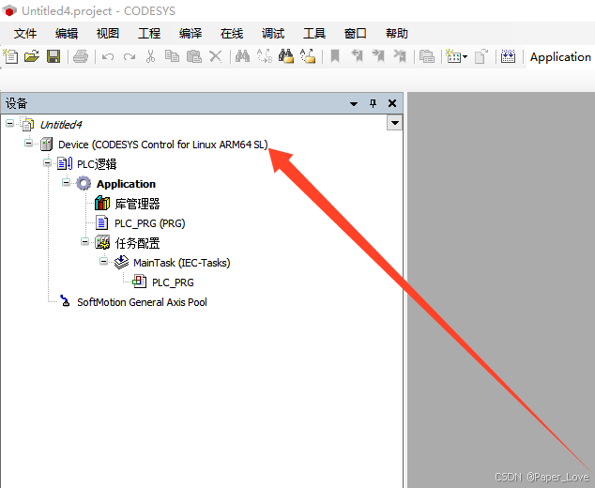Collapse the 任务配置 node
595x488 pixels.
tap(85, 242)
